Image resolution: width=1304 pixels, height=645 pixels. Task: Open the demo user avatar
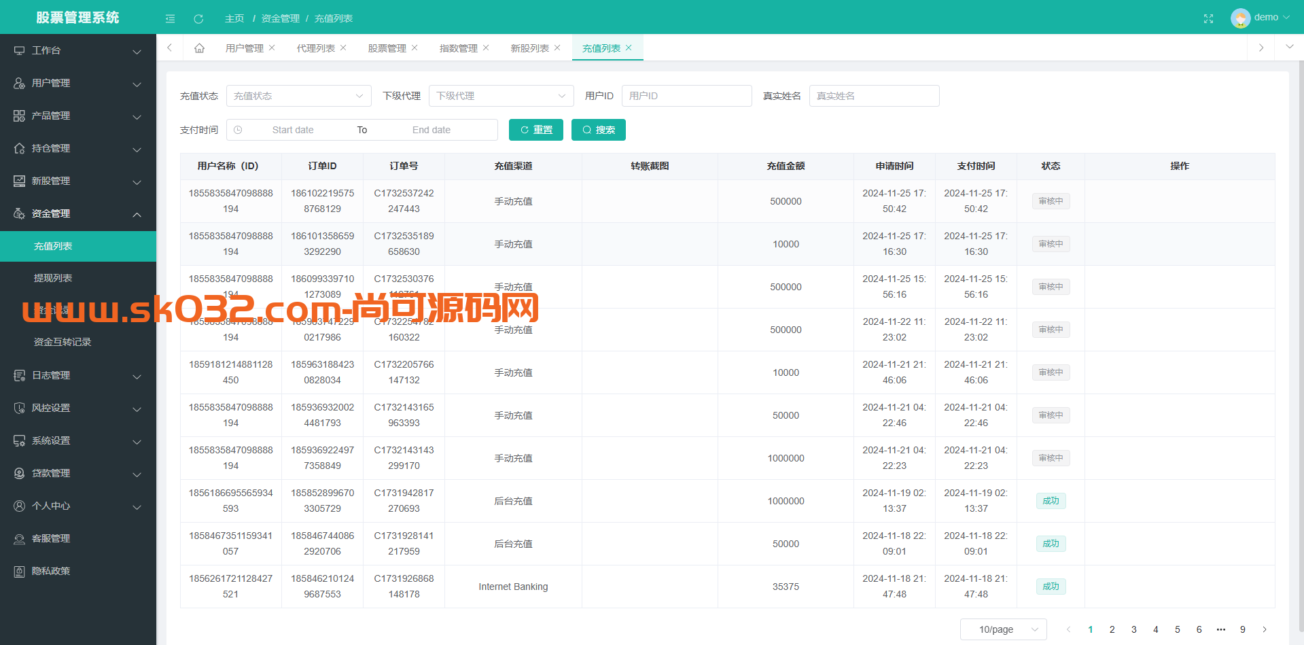pyautogui.click(x=1240, y=18)
